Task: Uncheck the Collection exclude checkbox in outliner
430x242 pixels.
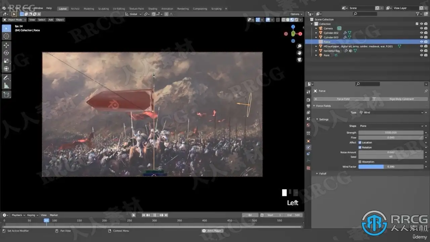Action: pos(417,24)
